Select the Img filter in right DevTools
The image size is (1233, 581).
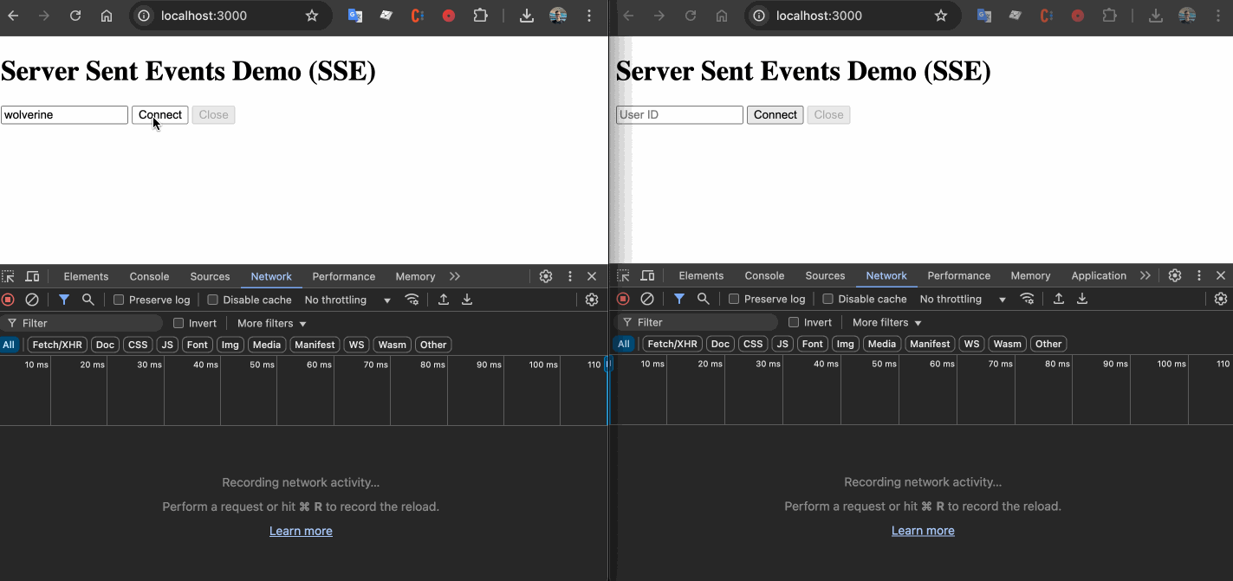(x=845, y=344)
